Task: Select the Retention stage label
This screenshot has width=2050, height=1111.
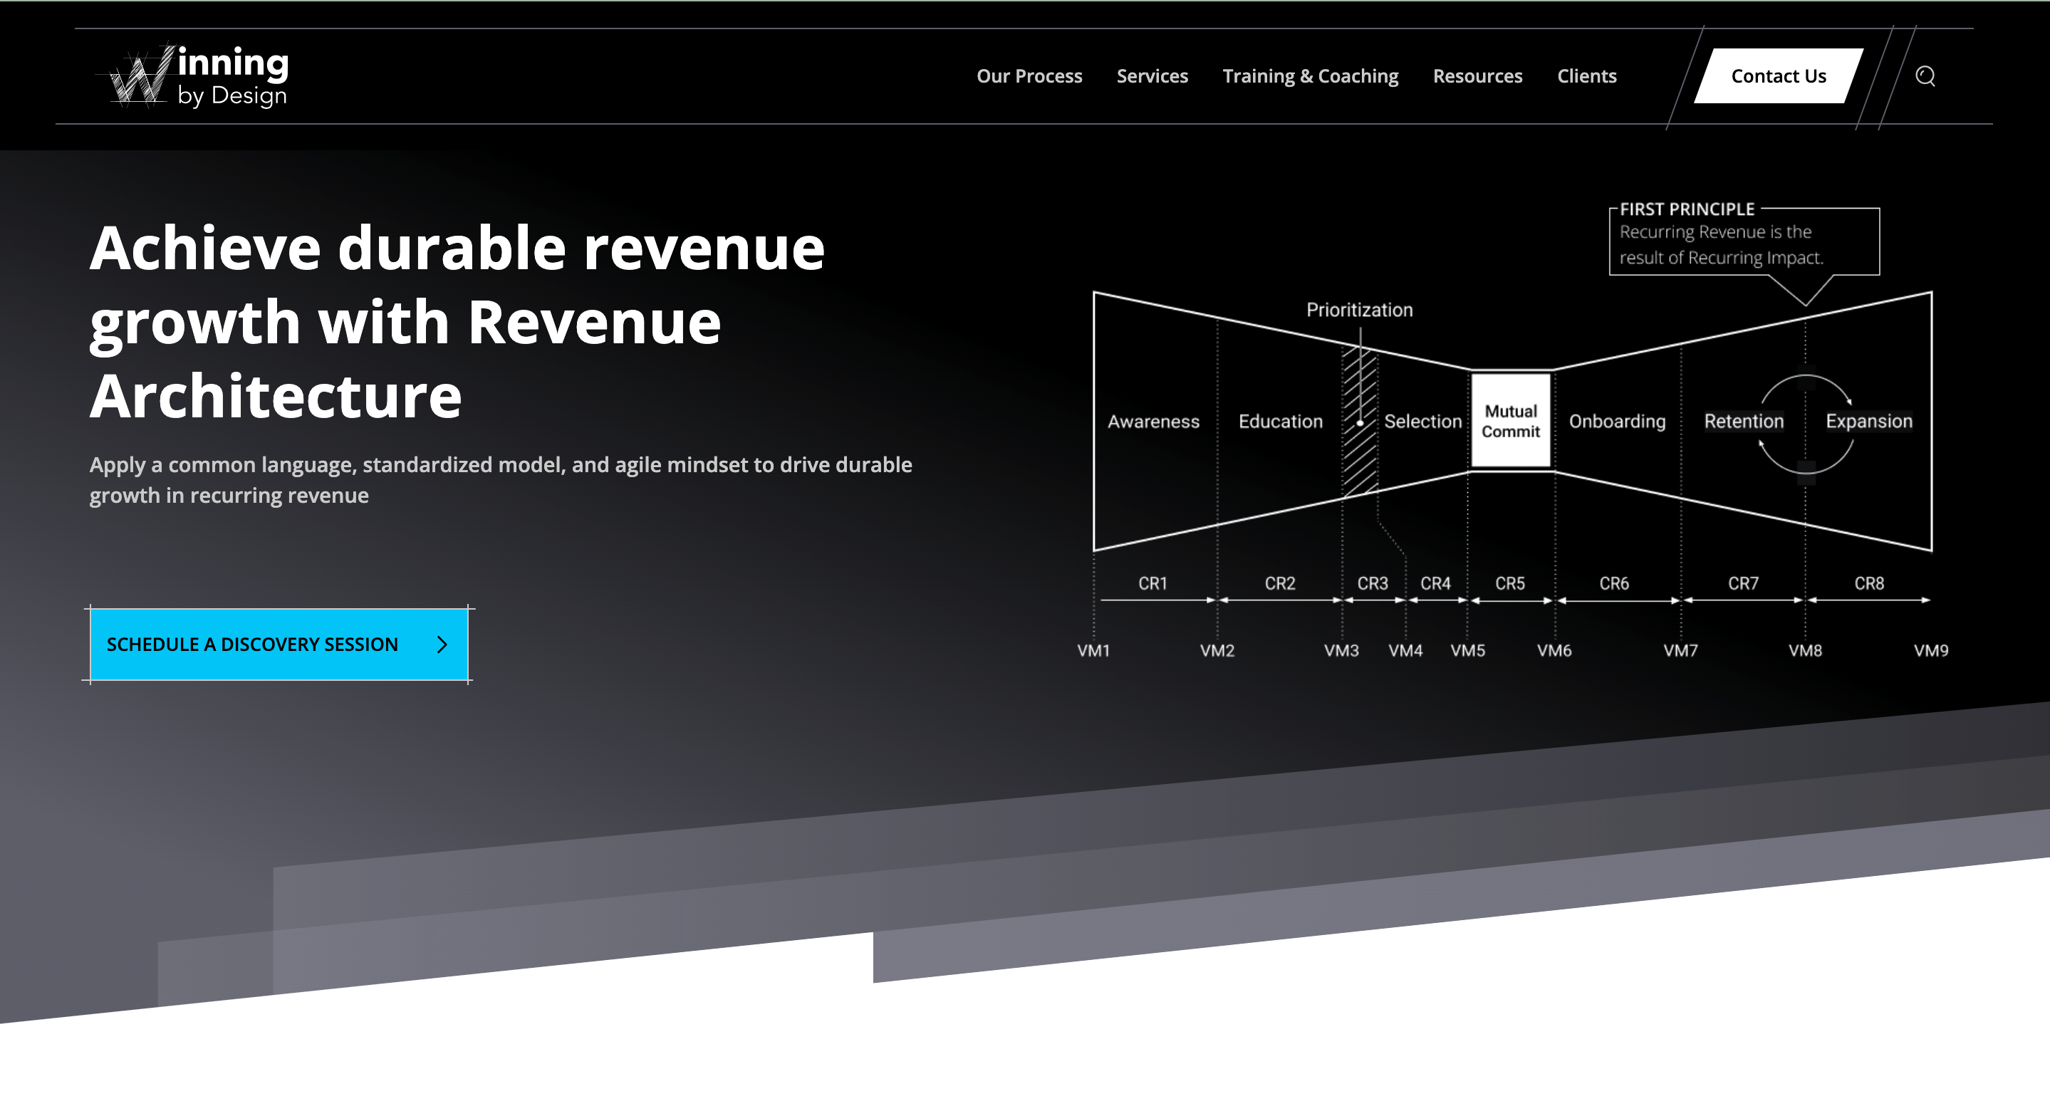Action: point(1744,421)
